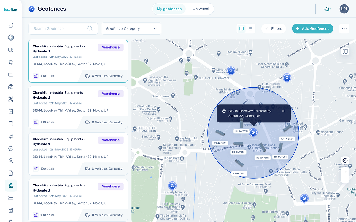Image resolution: width=356 pixels, height=222 pixels.
Task: Open the LN profile avatar
Action: coord(344,9)
